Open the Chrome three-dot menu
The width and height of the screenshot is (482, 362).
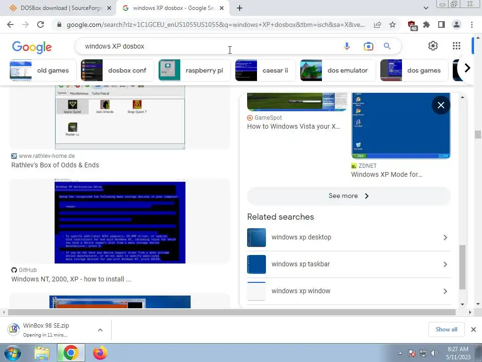pos(472,25)
